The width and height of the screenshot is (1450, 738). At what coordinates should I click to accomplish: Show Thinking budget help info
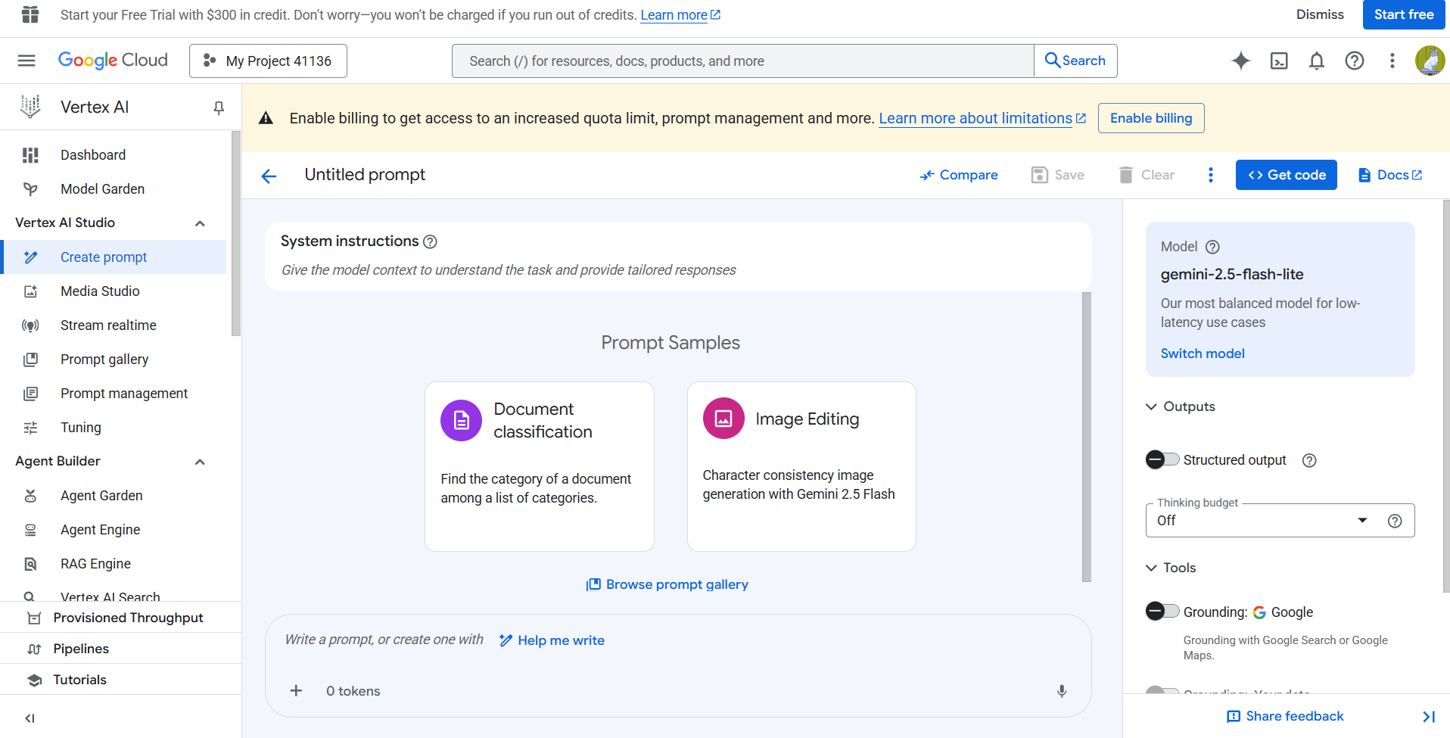click(1395, 521)
